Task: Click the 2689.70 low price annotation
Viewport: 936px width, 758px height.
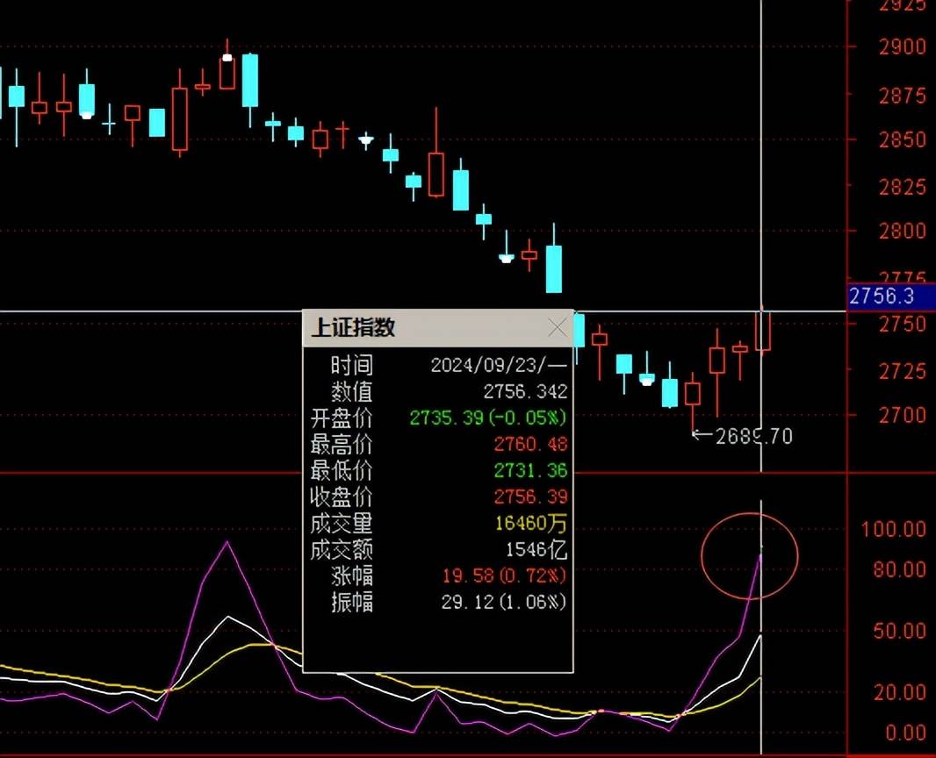Action: (x=754, y=437)
